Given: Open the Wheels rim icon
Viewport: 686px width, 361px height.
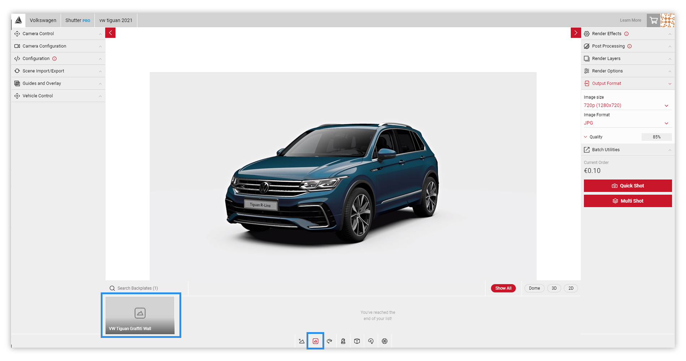Looking at the screenshot, I should click(x=385, y=341).
